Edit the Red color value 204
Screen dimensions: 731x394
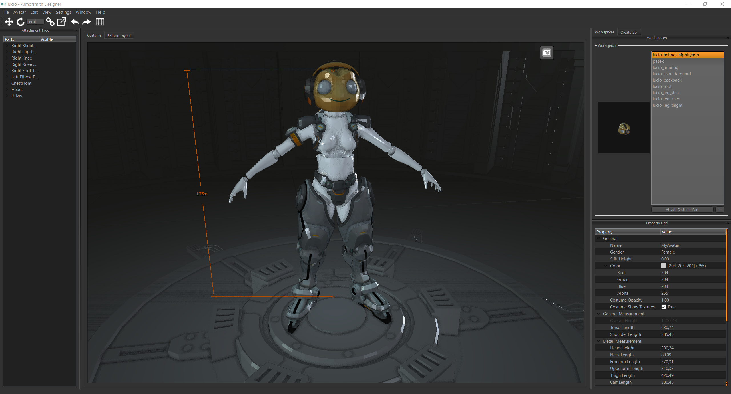pyautogui.click(x=693, y=272)
